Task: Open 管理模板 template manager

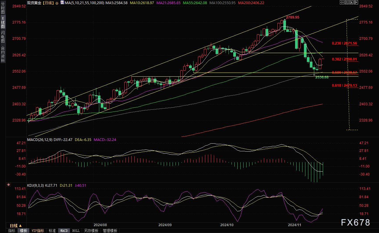Action: [110, 231]
